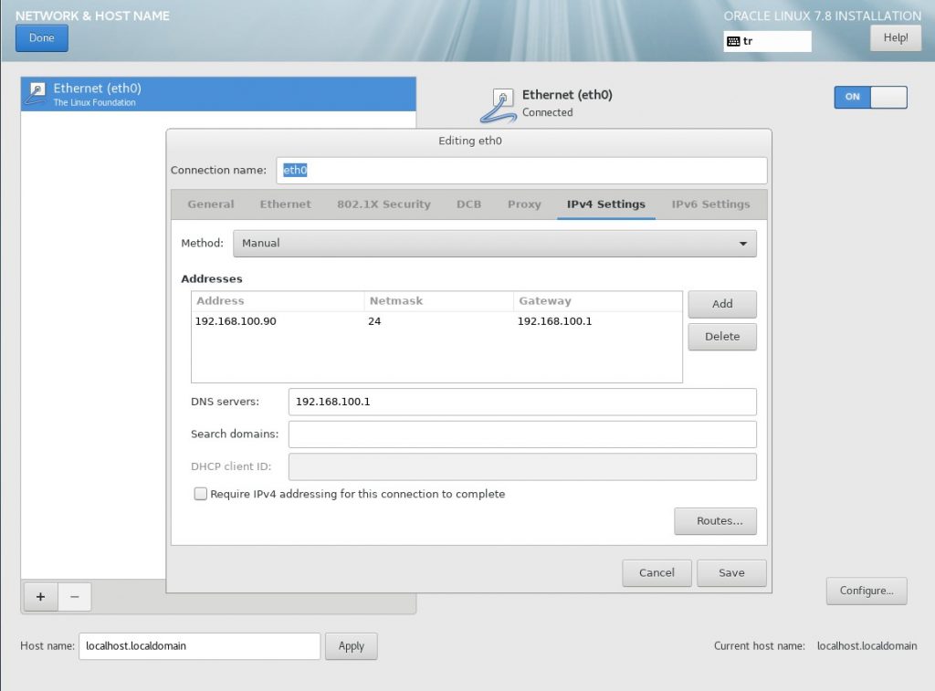Select the Ethernet (eth0) device in list
Viewport: 935px width, 691px height.
click(x=218, y=94)
